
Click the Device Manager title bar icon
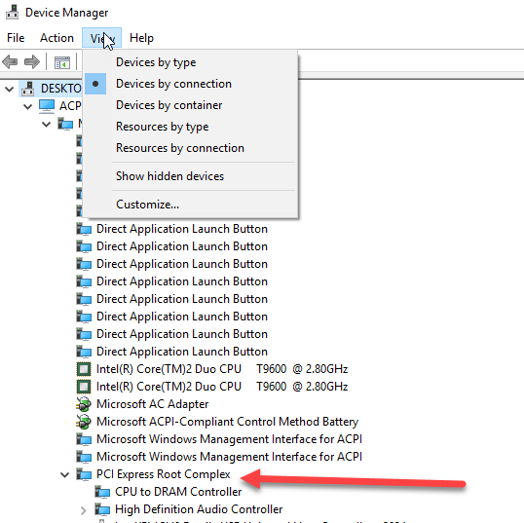13,12
